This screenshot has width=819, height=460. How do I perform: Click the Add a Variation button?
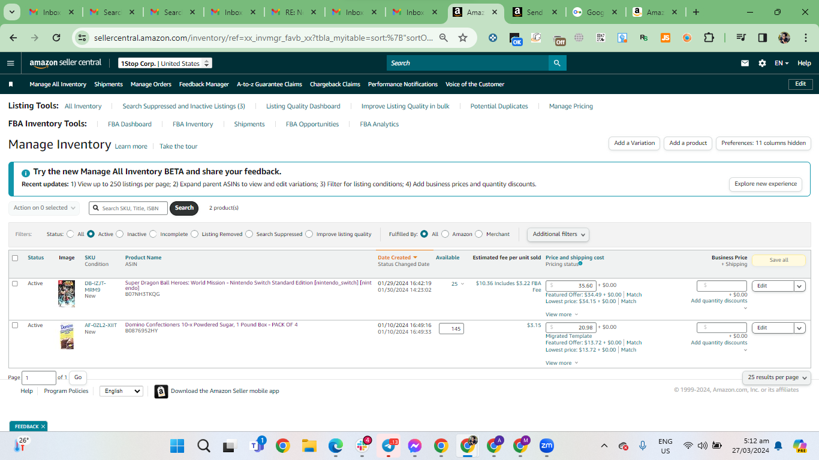coord(634,143)
